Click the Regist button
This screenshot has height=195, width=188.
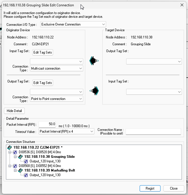click(150, 188)
